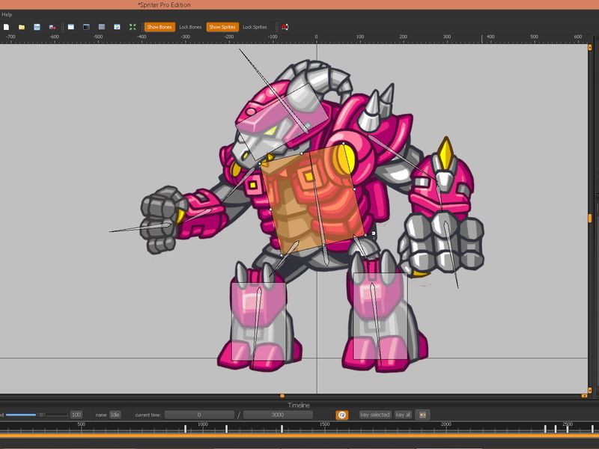Image resolution: width=599 pixels, height=449 pixels.
Task: Click the torso sprite's rotate handle at corner
Action: 373,233
